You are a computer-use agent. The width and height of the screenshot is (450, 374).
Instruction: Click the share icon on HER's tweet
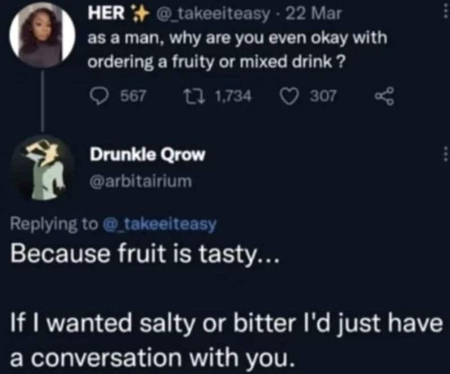click(382, 97)
